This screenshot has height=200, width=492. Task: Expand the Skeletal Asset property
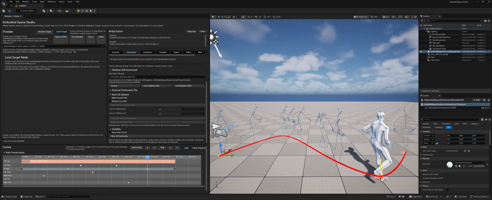tap(421, 155)
